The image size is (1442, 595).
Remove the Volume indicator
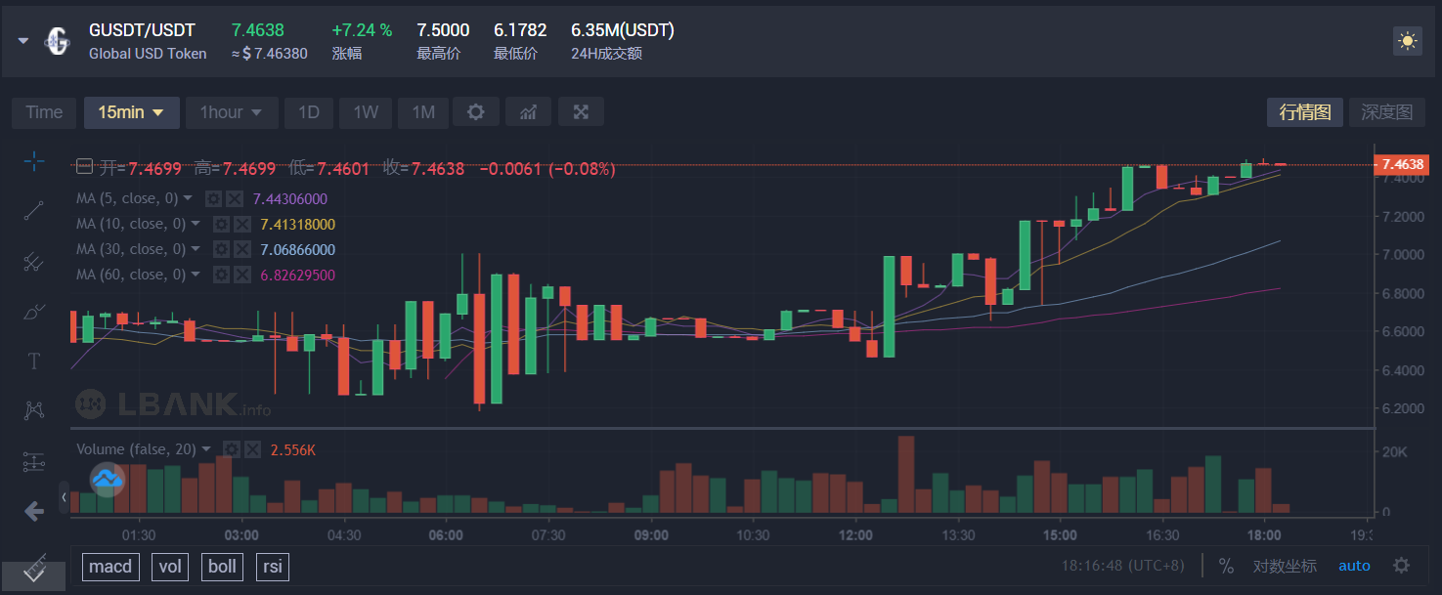tap(252, 449)
